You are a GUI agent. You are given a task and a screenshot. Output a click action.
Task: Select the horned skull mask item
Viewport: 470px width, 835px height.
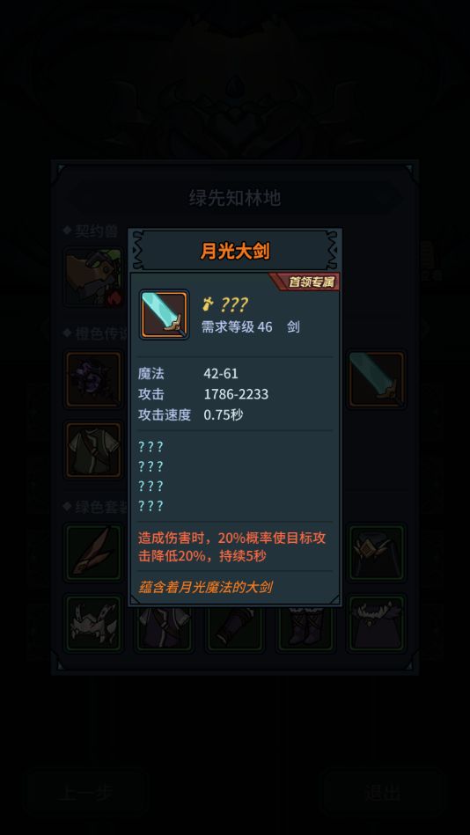(94, 623)
